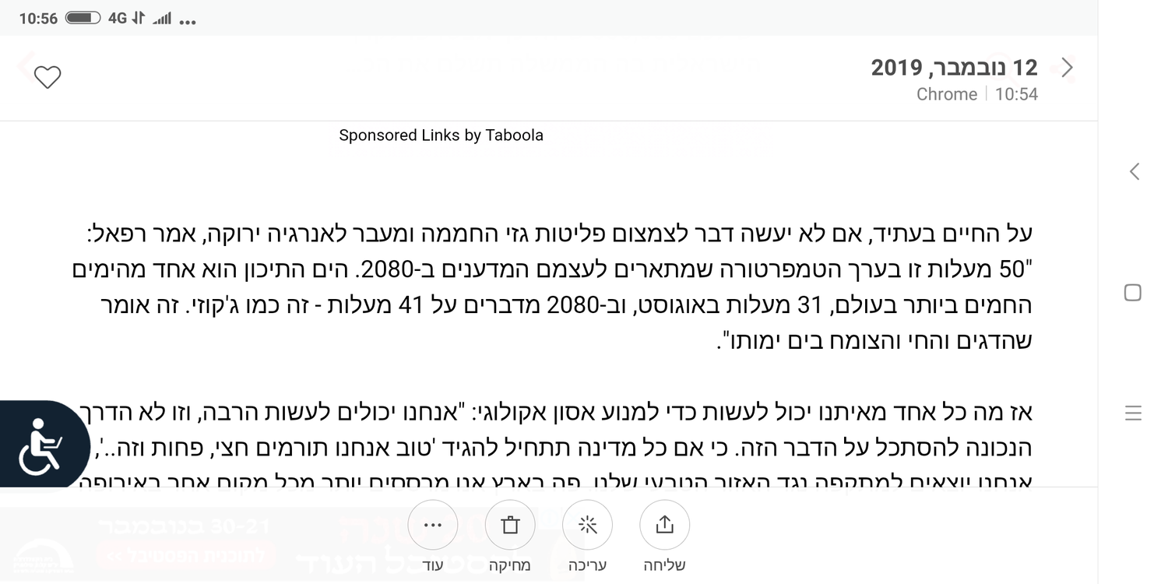Open the edit (עריכה) magic wand tool

587,526
